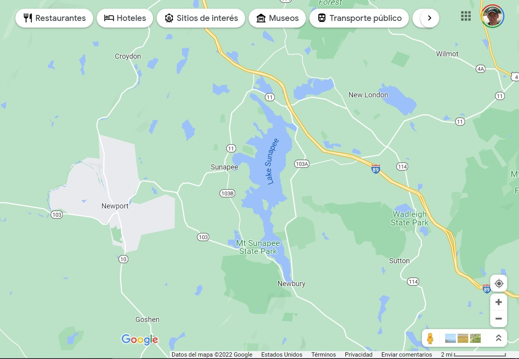The height and width of the screenshot is (359, 519).
Task: Filter map by Restaurantes chip
Action: click(54, 18)
